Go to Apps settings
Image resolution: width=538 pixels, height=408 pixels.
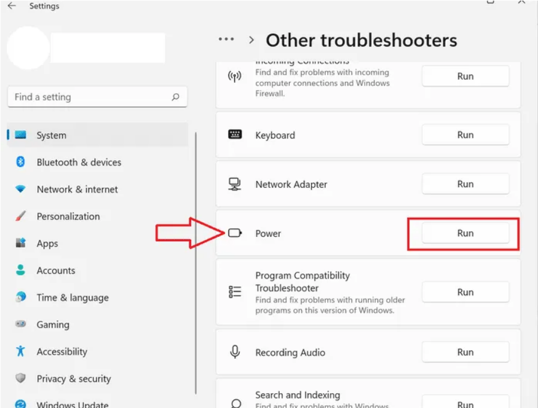pyautogui.click(x=47, y=244)
